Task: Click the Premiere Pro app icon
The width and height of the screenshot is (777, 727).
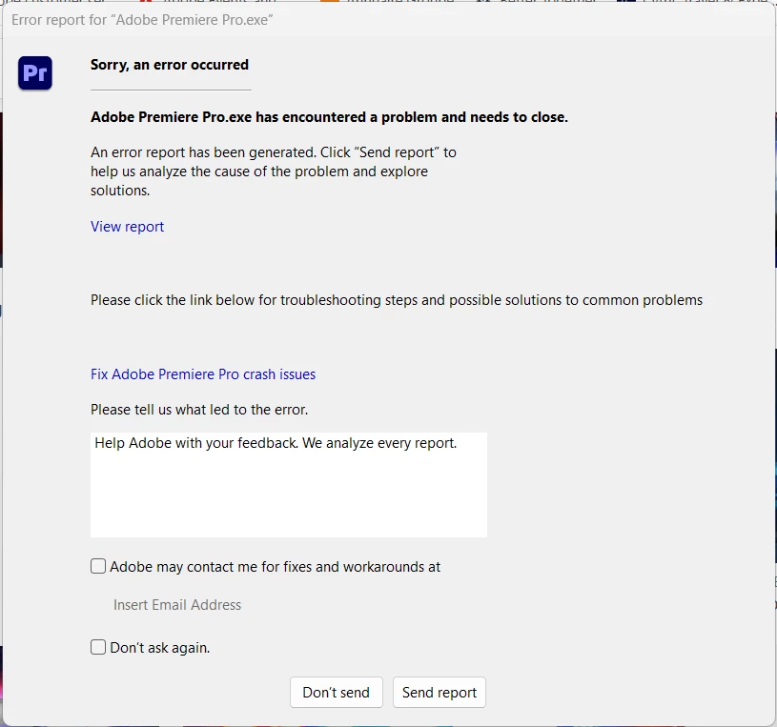Action: (x=35, y=72)
